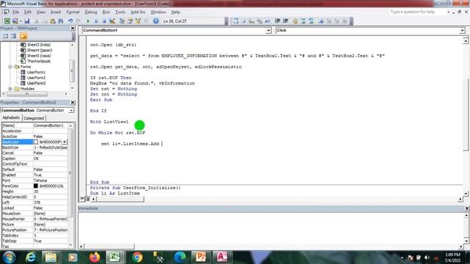Run the macro with green play icon
Image resolution: width=470 pixels, height=264 pixels.
[x=88, y=21]
